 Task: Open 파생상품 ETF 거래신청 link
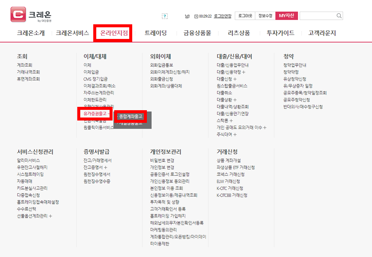pyautogui.click(x=236, y=167)
